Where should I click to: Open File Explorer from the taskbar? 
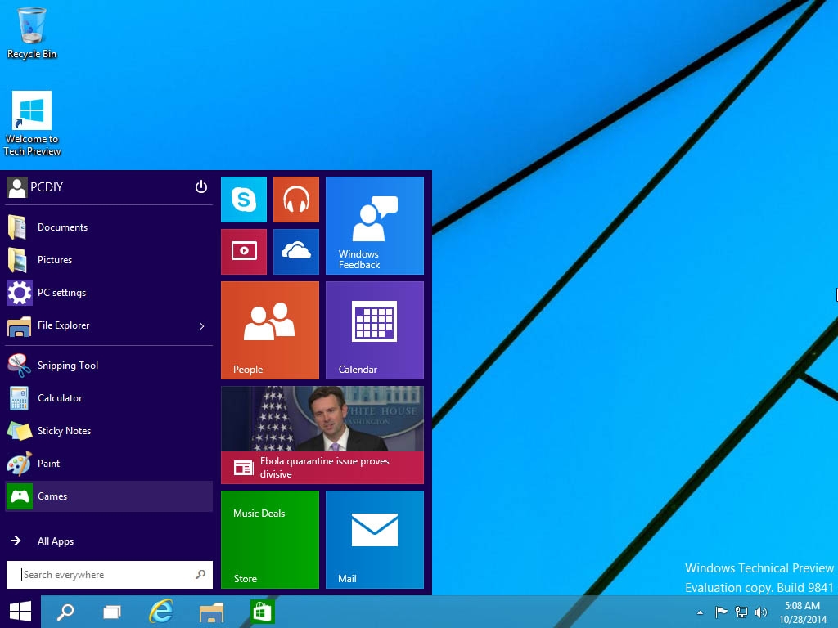pos(212,612)
